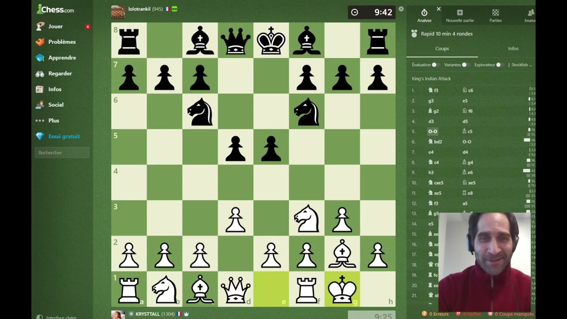567x319 pixels.
Task: Switch to the Infos panel tab
Action: pyautogui.click(x=513, y=49)
